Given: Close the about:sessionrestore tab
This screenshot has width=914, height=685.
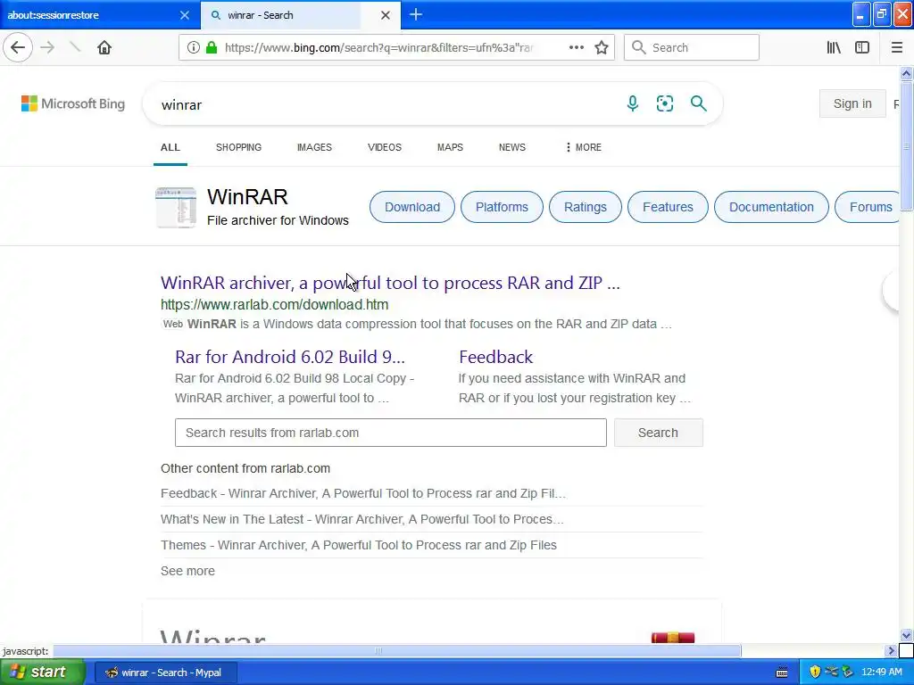Looking at the screenshot, I should pos(185,15).
